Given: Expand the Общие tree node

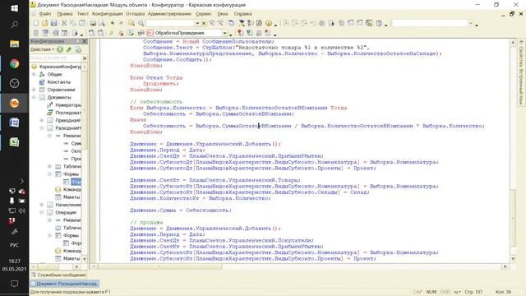Looking at the screenshot, I should point(34,74).
